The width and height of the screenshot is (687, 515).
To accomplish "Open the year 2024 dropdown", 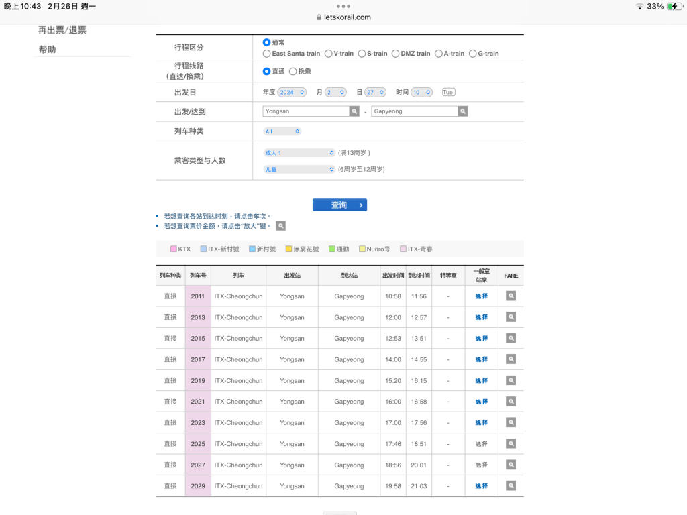I will tap(293, 92).
